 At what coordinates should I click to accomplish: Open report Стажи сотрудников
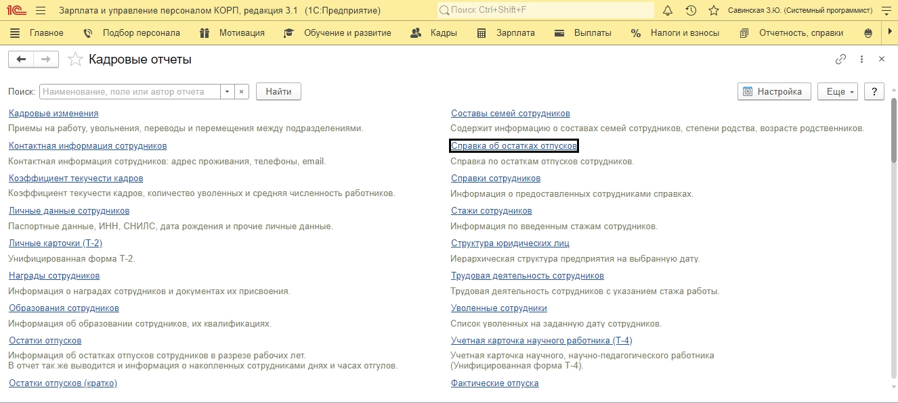coord(492,211)
